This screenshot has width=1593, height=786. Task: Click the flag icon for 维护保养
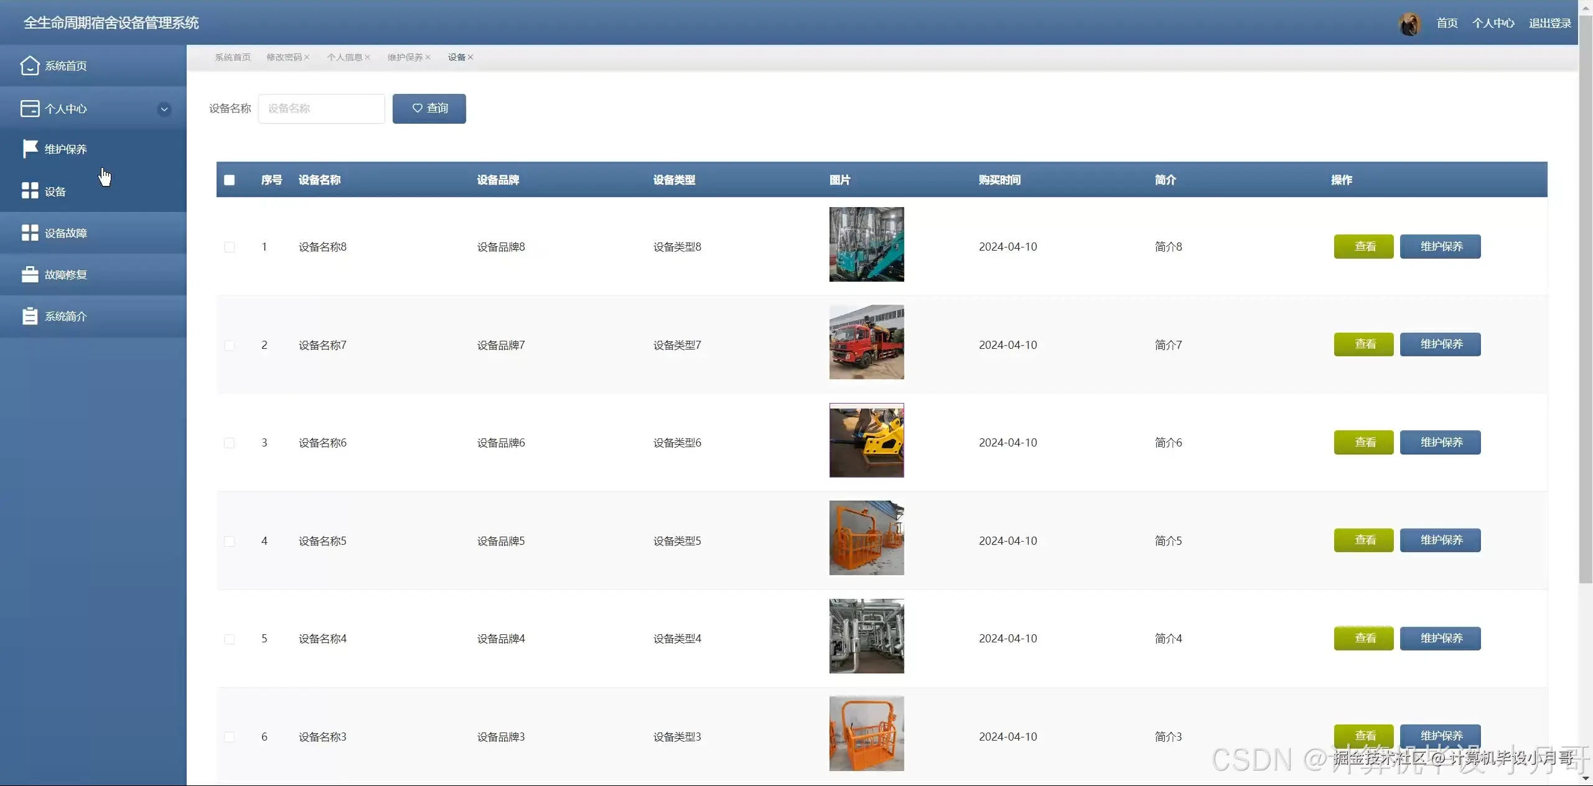[x=30, y=149]
